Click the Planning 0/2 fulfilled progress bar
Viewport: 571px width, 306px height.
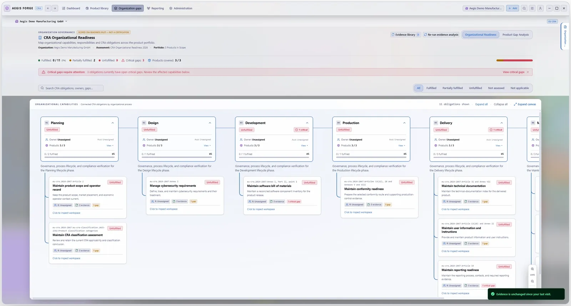tap(80, 157)
